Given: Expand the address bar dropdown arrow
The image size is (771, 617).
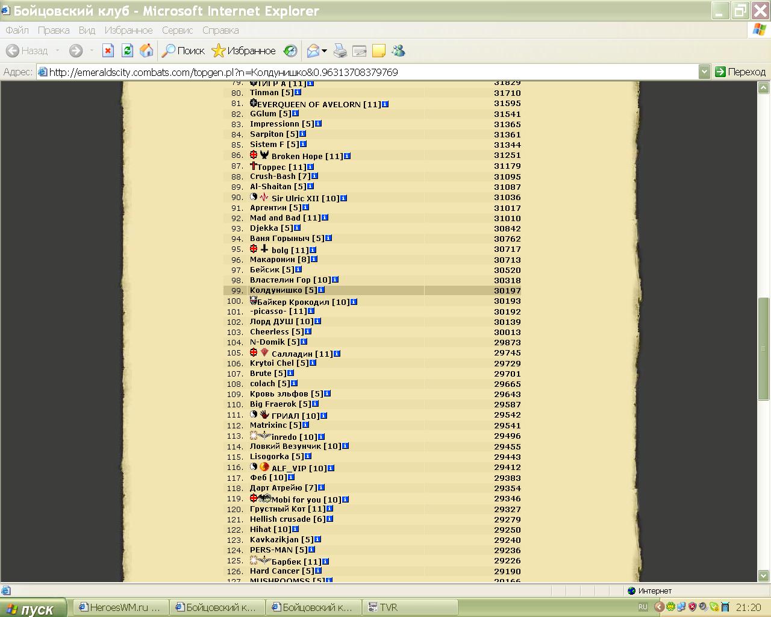Looking at the screenshot, I should [x=704, y=72].
